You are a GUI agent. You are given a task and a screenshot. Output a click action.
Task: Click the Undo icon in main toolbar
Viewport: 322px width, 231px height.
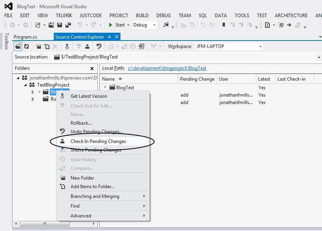tap(80, 25)
